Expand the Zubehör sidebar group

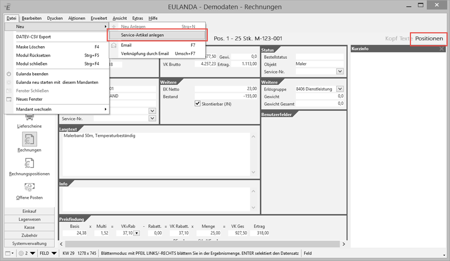pyautogui.click(x=29, y=235)
